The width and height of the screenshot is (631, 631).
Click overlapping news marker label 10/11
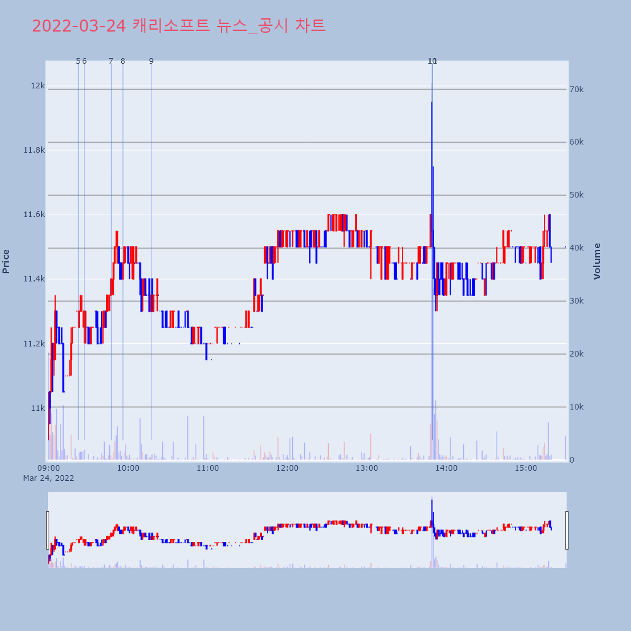(432, 61)
